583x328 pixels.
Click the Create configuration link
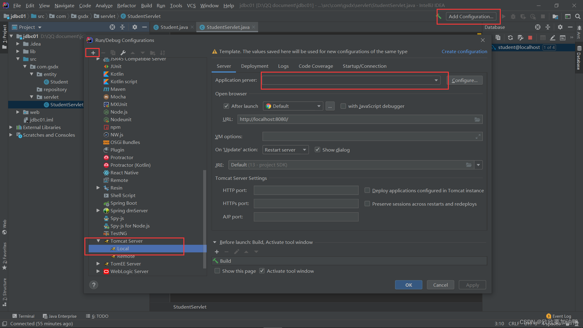(x=464, y=51)
